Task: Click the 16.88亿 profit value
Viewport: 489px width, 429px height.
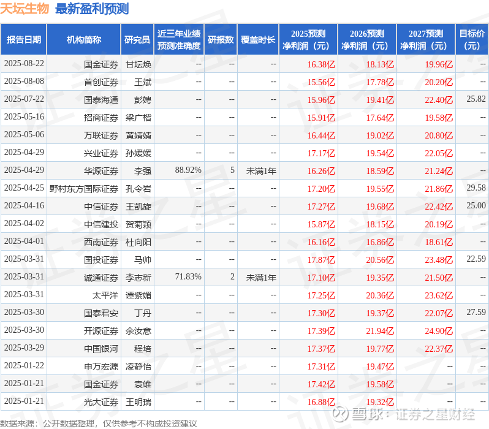Action: [x=321, y=403]
